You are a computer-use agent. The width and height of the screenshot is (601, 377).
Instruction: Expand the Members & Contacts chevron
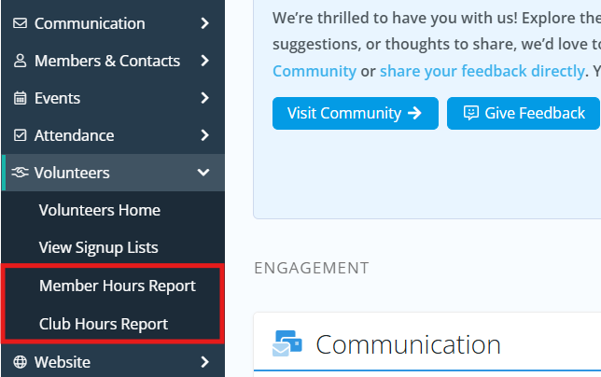tap(205, 61)
